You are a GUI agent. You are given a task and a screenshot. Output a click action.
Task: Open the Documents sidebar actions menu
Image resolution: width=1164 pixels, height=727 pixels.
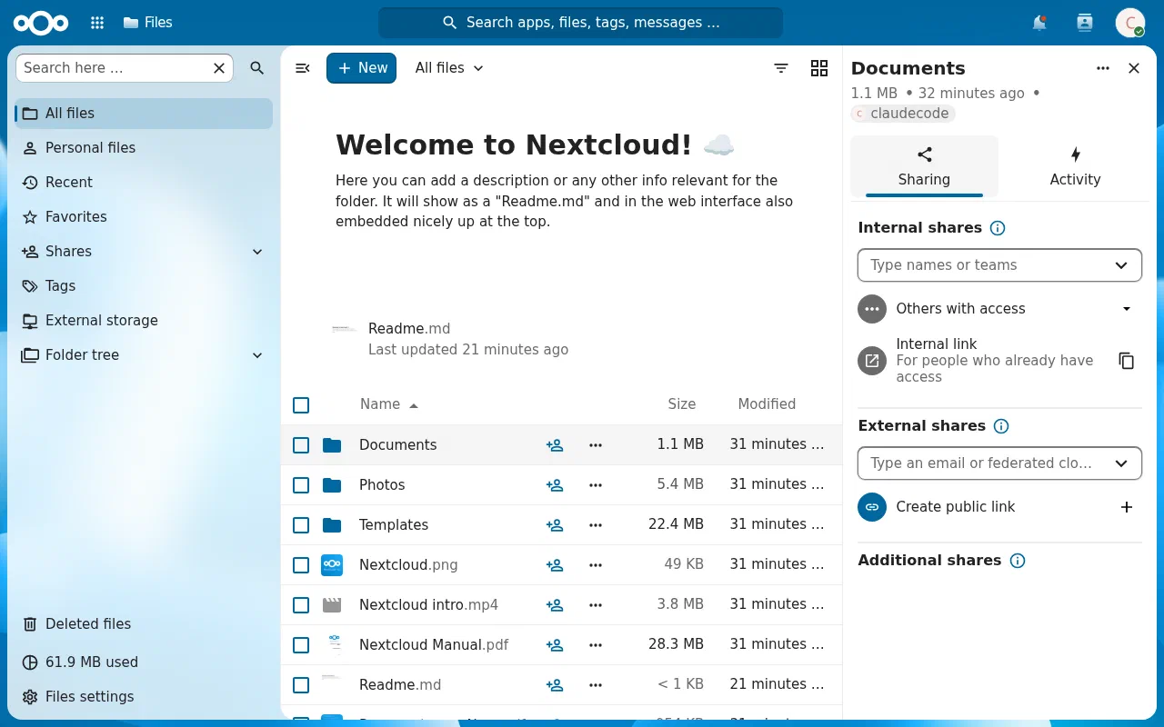[x=1103, y=68]
